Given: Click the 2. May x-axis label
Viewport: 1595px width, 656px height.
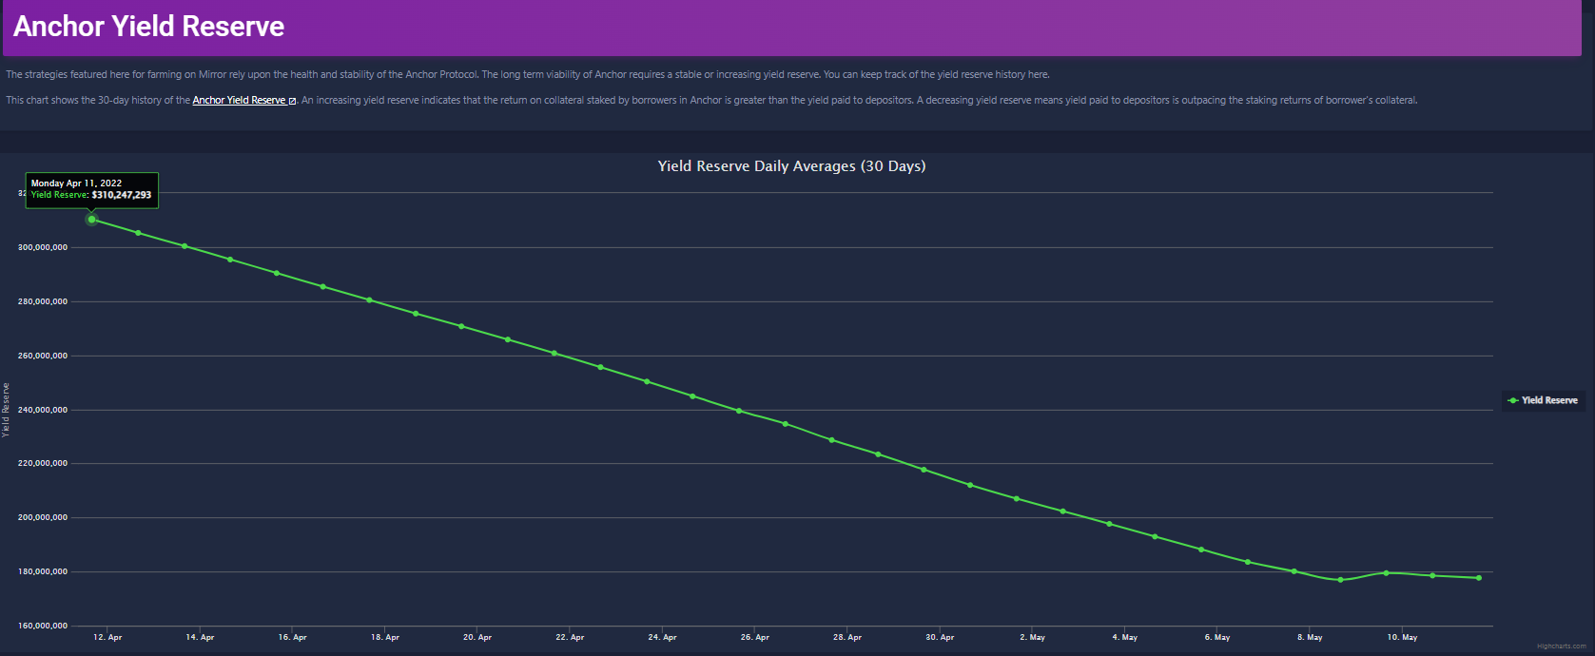Looking at the screenshot, I should tap(1032, 637).
